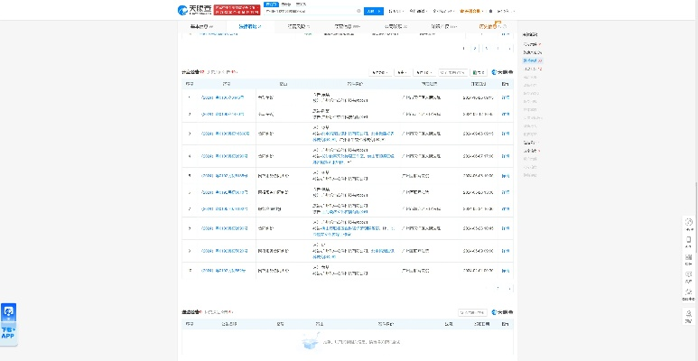
Task: Open the details link for hearing row 1
Action: click(506, 97)
